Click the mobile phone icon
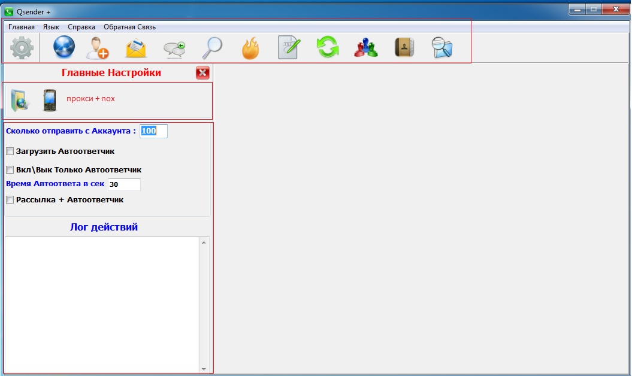The image size is (632, 376). [x=50, y=101]
